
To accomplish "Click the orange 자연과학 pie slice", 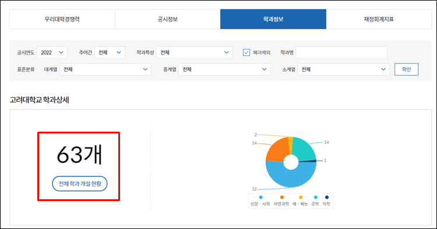I will (276, 150).
